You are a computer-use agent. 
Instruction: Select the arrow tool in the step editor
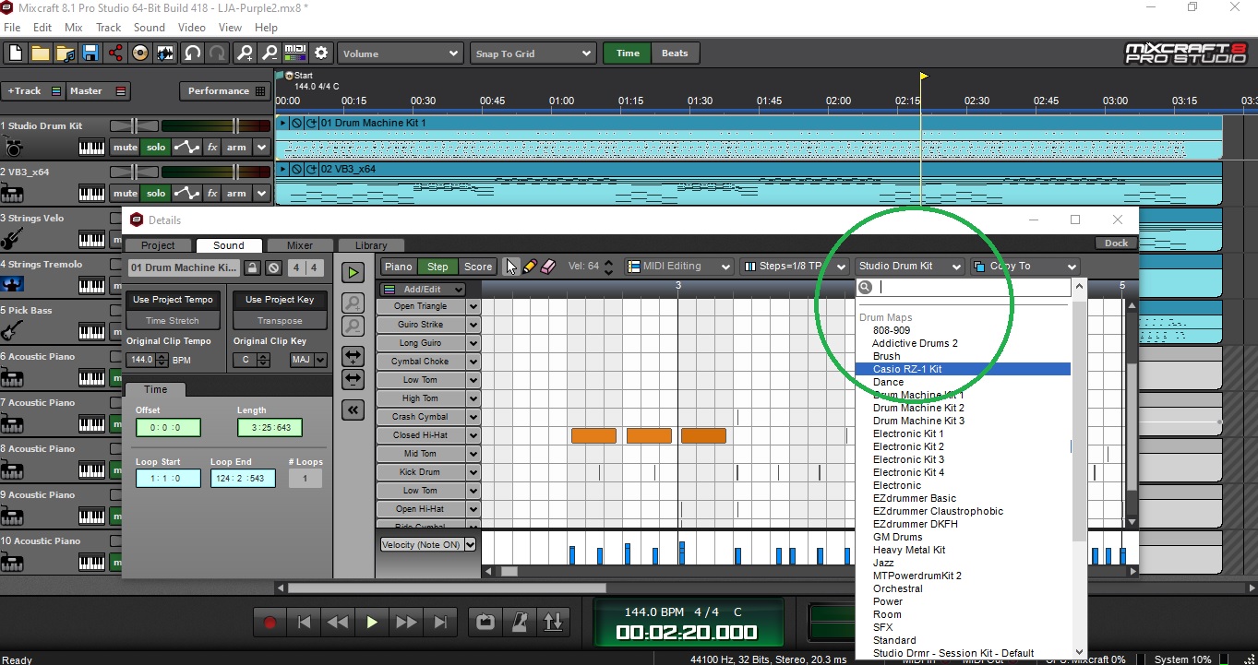click(x=511, y=267)
